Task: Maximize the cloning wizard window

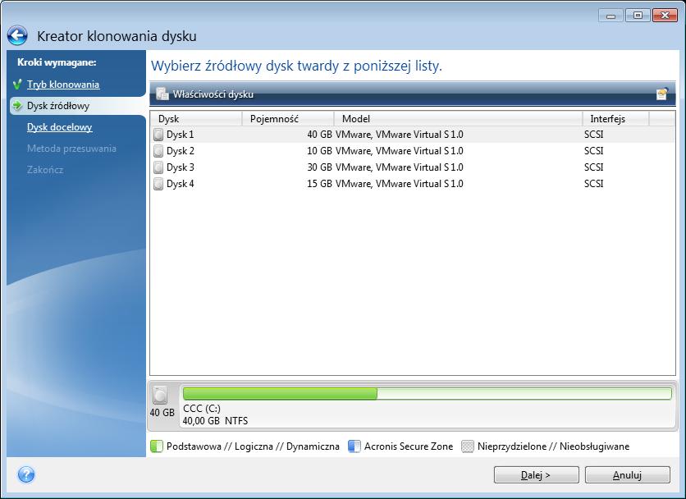Action: (638, 16)
